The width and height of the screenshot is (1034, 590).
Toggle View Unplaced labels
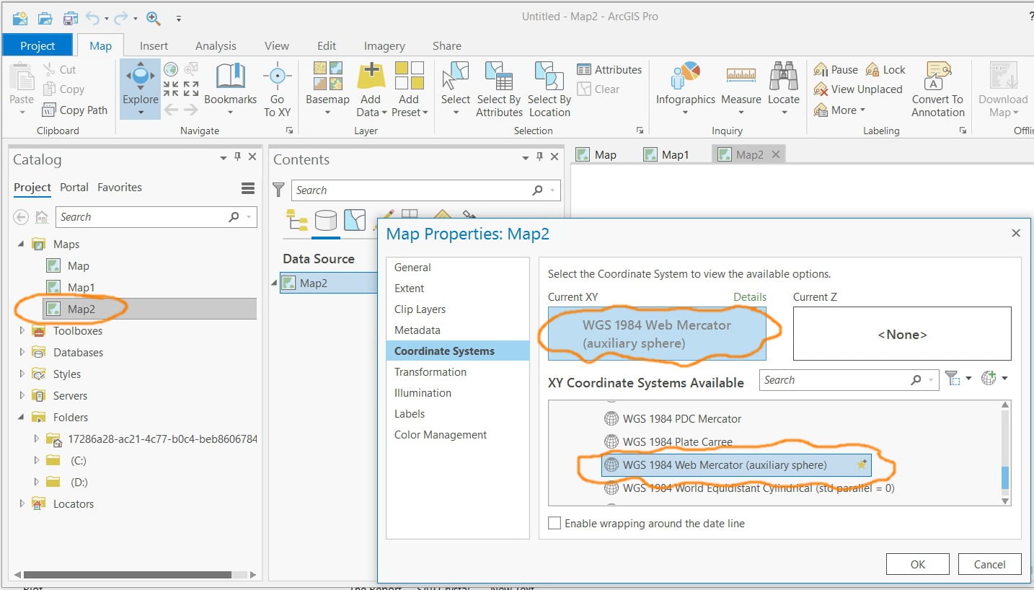click(857, 89)
